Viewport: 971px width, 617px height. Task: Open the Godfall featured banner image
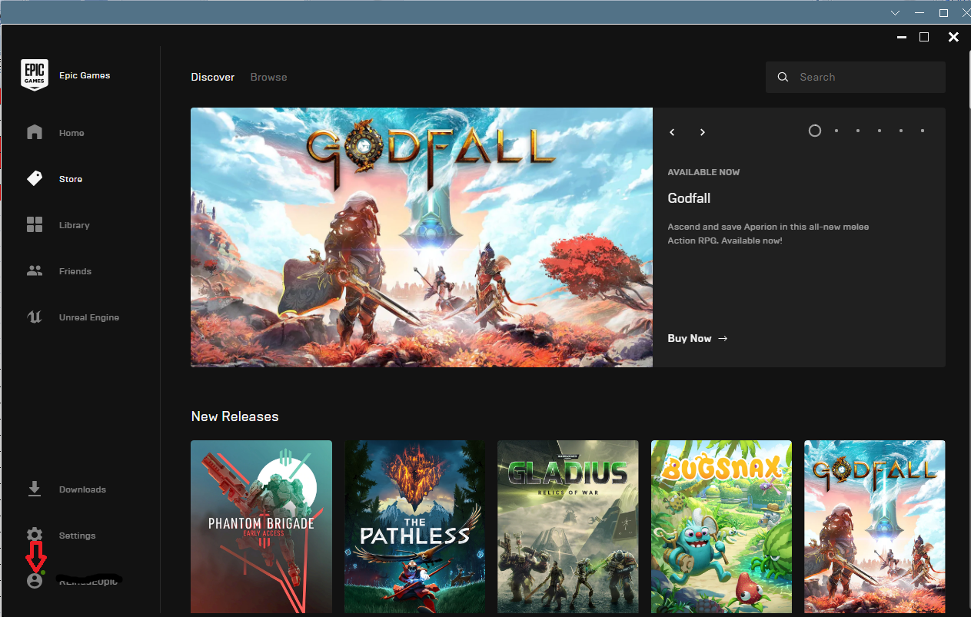(x=421, y=237)
